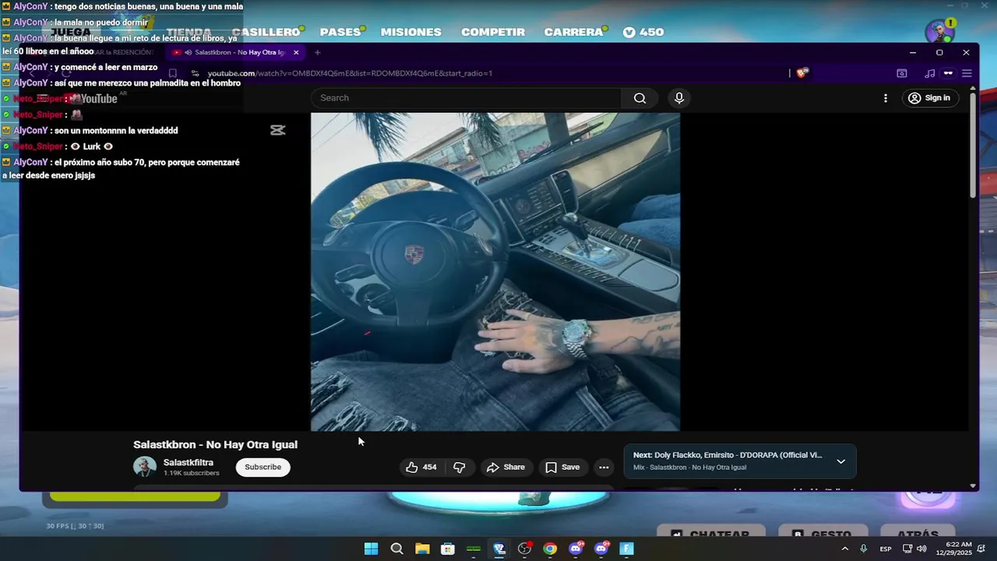Open browser media control music note icon
The width and height of the screenshot is (997, 561).
pyautogui.click(x=929, y=73)
